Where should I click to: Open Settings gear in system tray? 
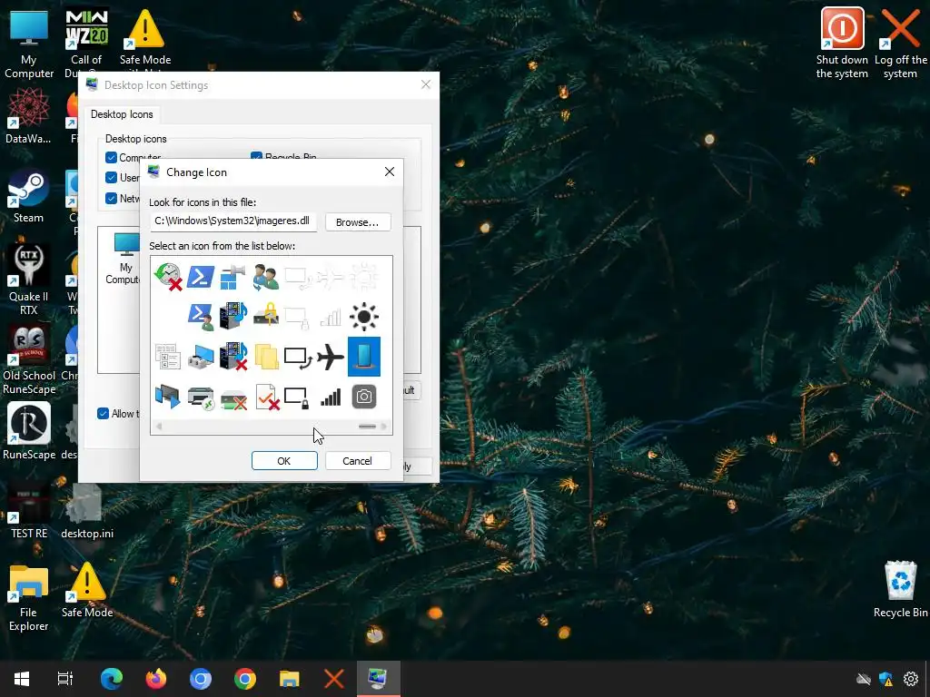(x=910, y=679)
